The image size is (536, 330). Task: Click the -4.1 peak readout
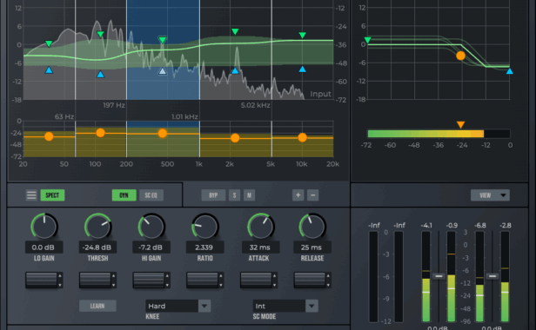pos(426,225)
